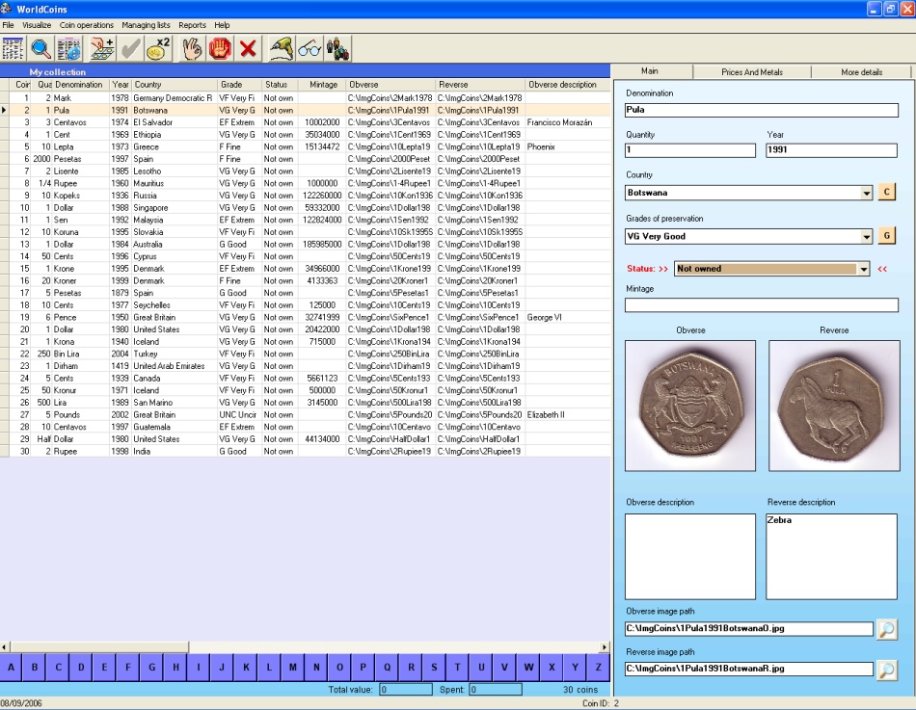The height and width of the screenshot is (710, 916).
Task: Select the letter B in alphabet bar
Action: pos(32,665)
